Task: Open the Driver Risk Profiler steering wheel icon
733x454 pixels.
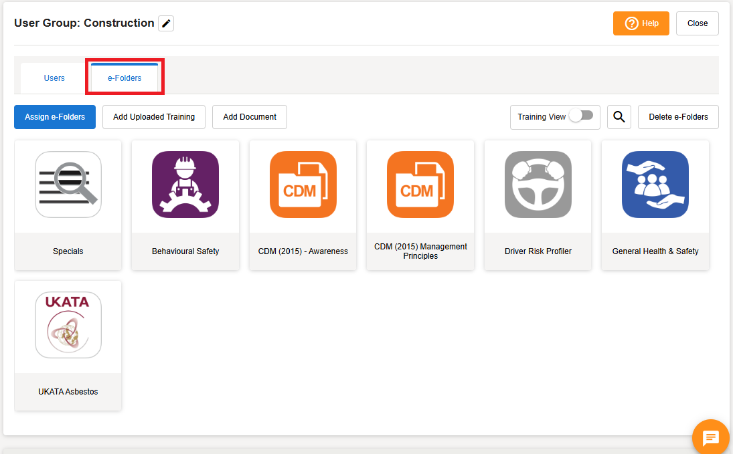Action: click(538, 185)
